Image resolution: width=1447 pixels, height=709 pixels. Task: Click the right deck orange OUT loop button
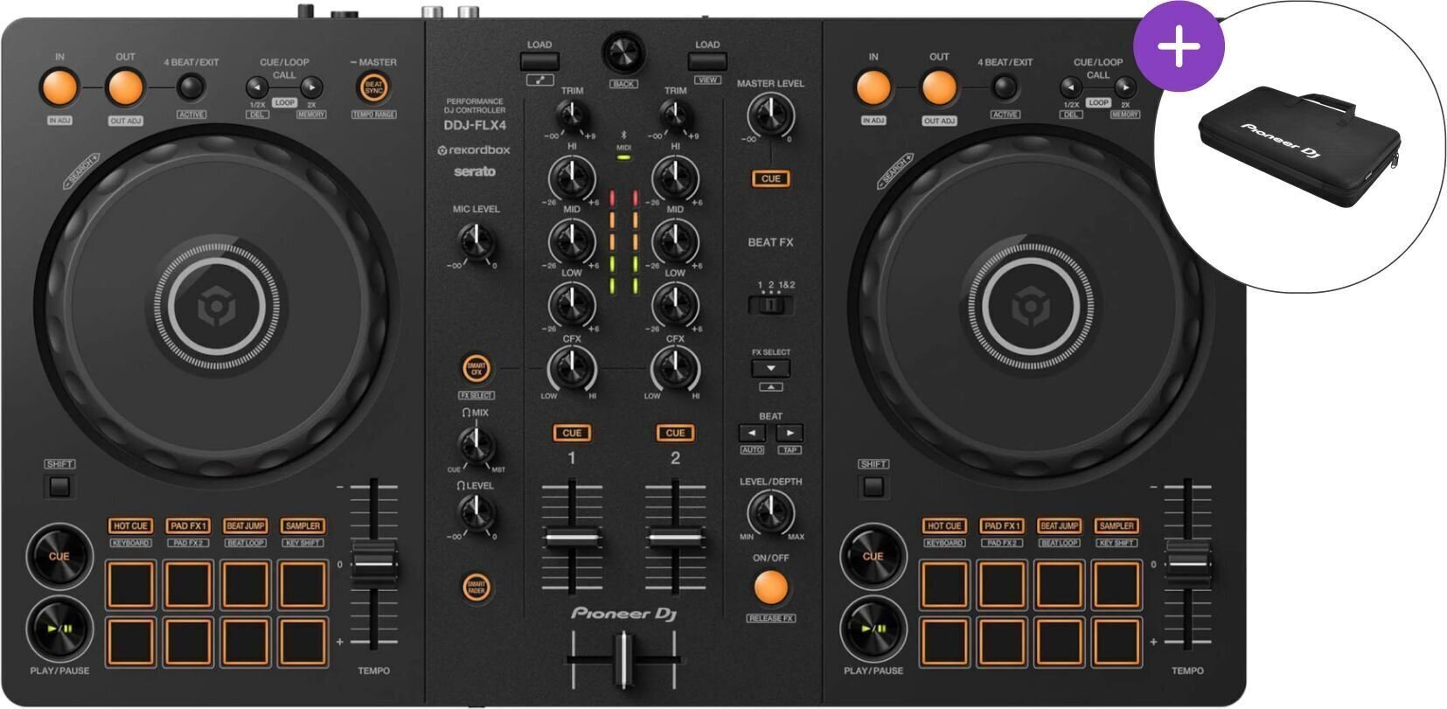938,87
